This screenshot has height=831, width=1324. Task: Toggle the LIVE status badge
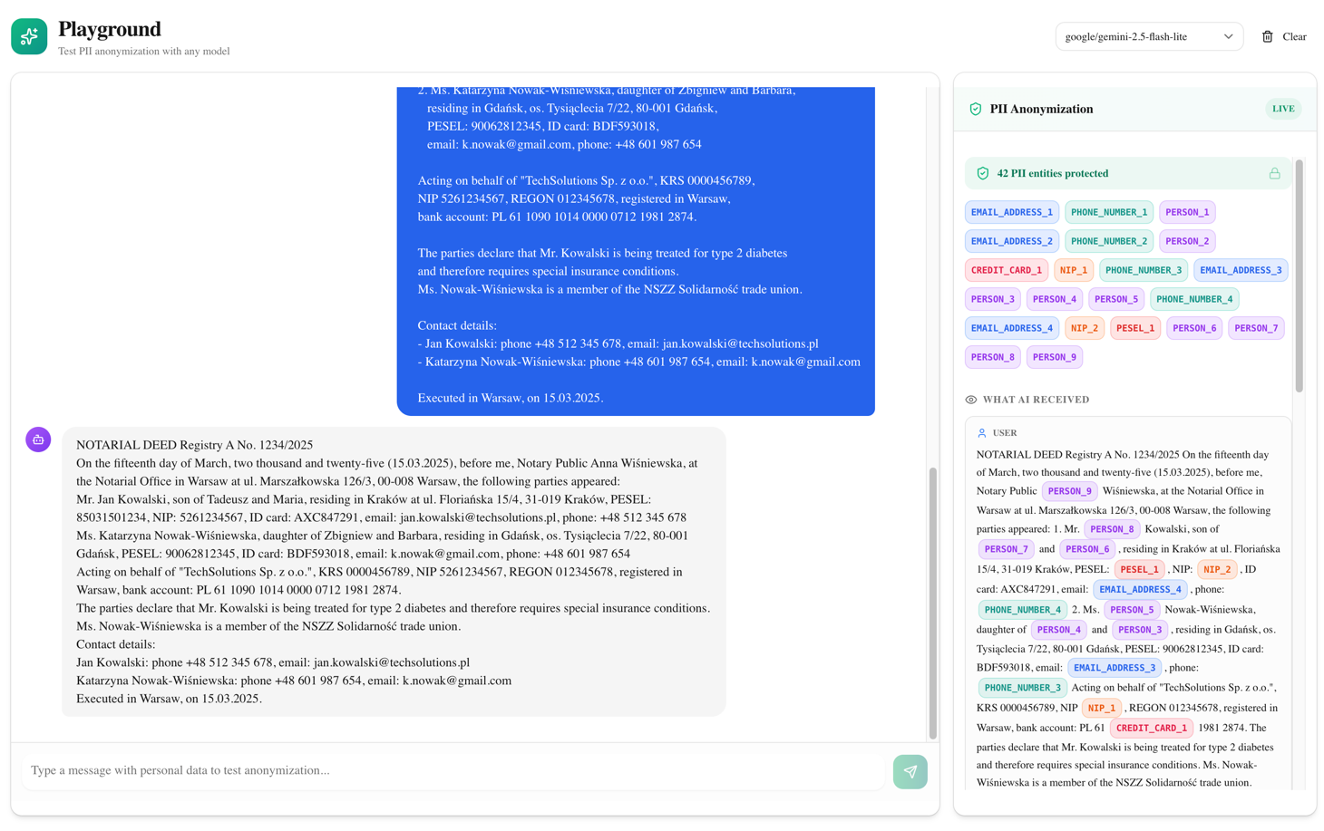pyautogui.click(x=1282, y=109)
